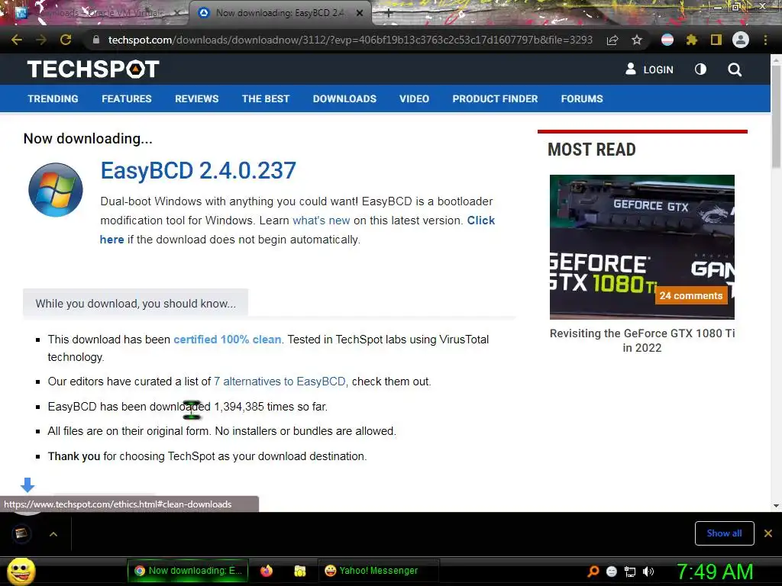Open the striped flag extension icon
Image resolution: width=782 pixels, height=586 pixels.
pyautogui.click(x=667, y=40)
